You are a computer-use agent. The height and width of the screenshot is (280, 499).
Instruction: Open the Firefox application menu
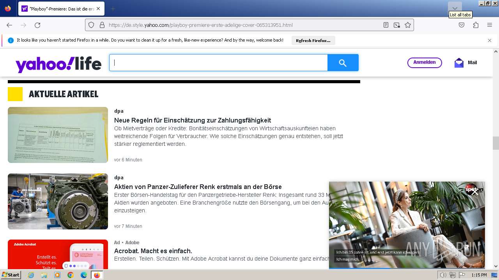pos(490,25)
